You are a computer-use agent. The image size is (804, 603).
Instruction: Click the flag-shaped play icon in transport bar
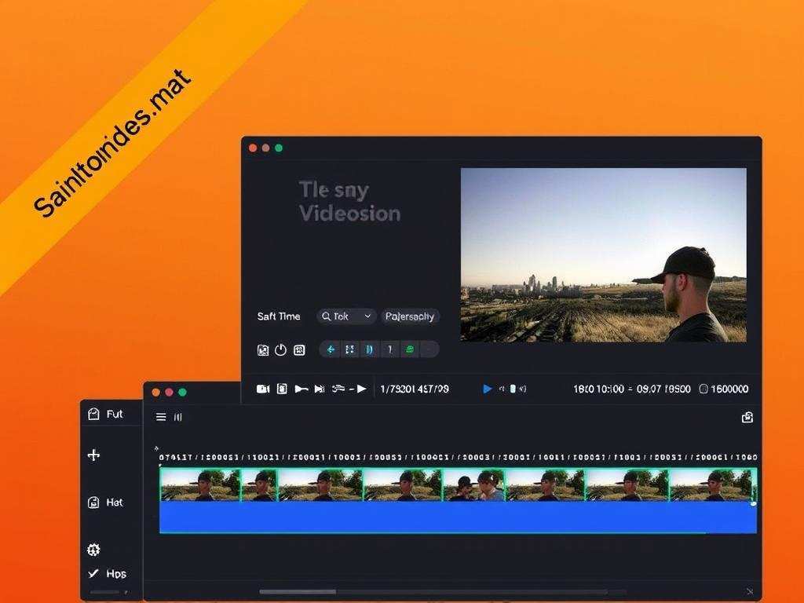[x=301, y=389]
